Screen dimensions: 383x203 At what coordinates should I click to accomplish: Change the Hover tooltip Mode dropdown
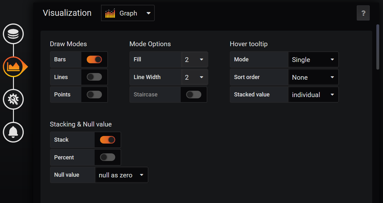[x=313, y=59]
